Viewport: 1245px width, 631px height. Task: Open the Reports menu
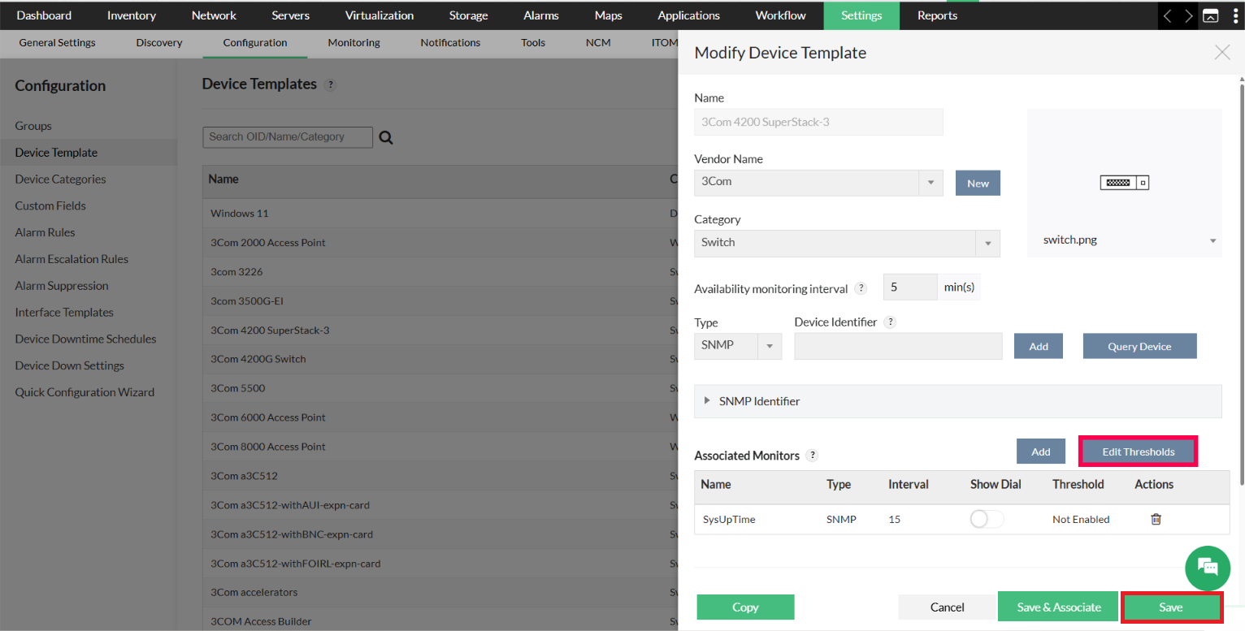[x=938, y=15]
